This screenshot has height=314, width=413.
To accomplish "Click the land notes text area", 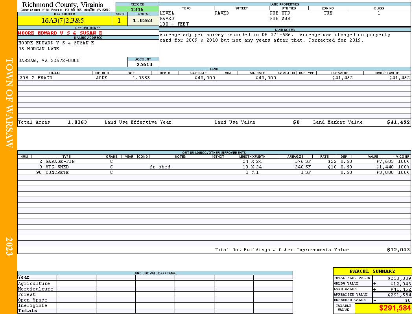I will [x=285, y=49].
